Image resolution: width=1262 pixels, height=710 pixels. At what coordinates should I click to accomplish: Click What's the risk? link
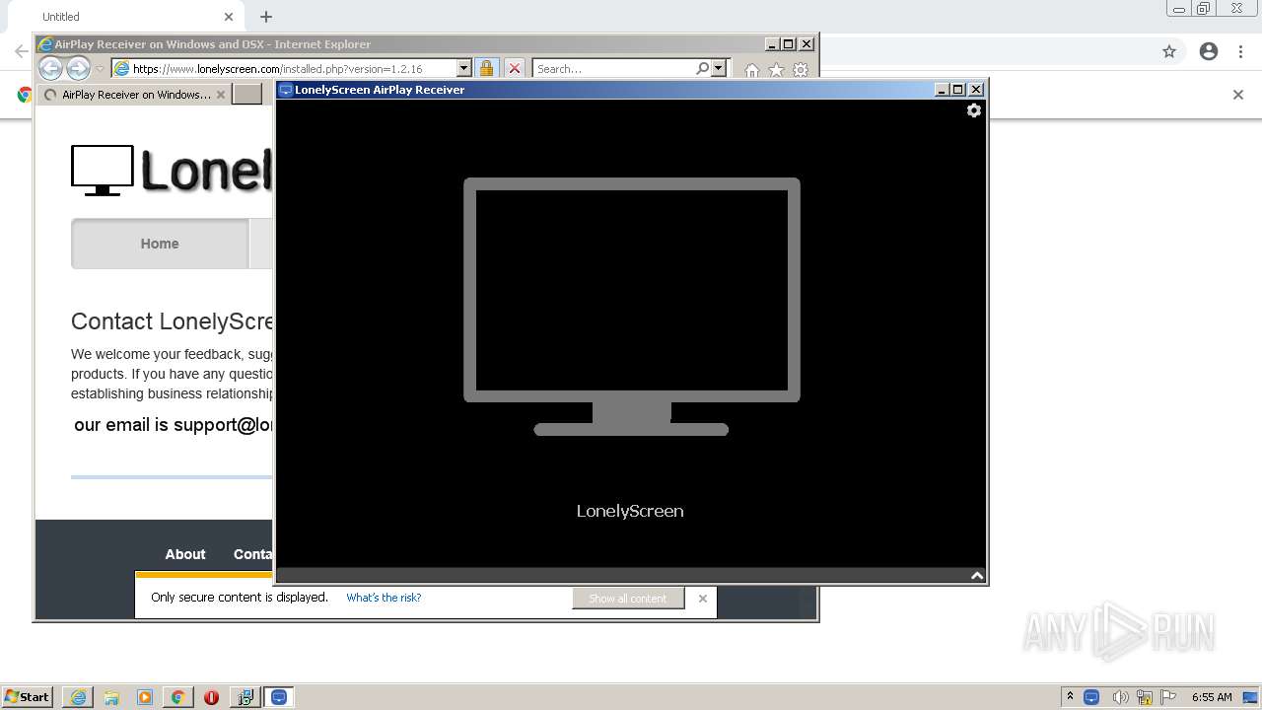click(384, 598)
